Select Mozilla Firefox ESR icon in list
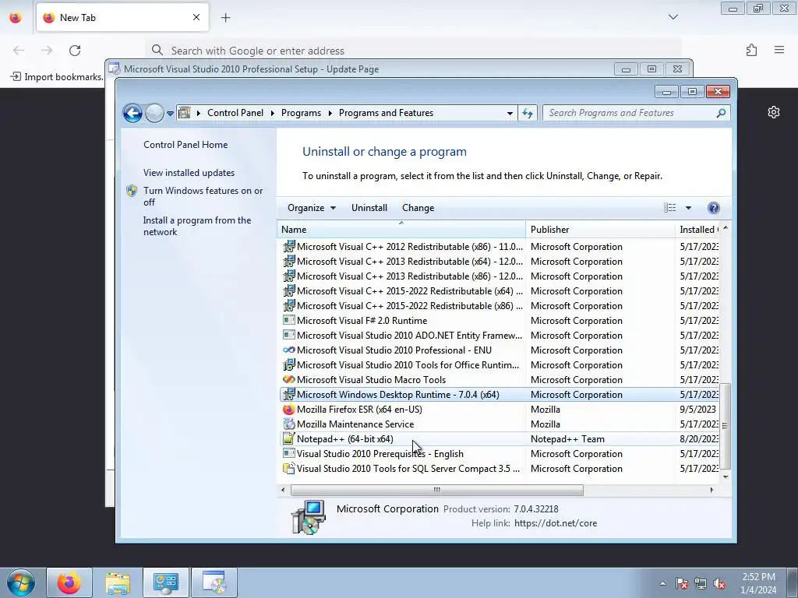Screen dimensions: 798x598 tap(288, 410)
